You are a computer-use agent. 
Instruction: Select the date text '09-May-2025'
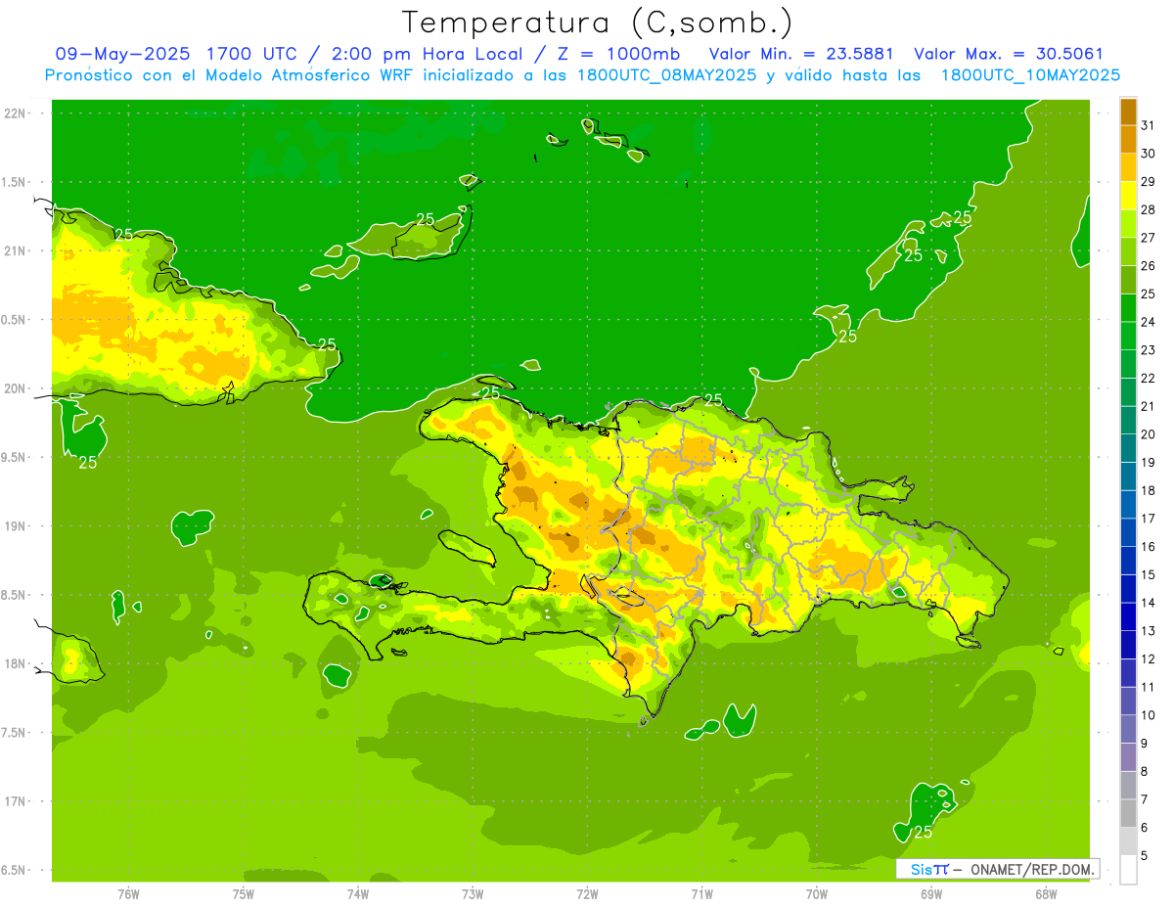121,54
